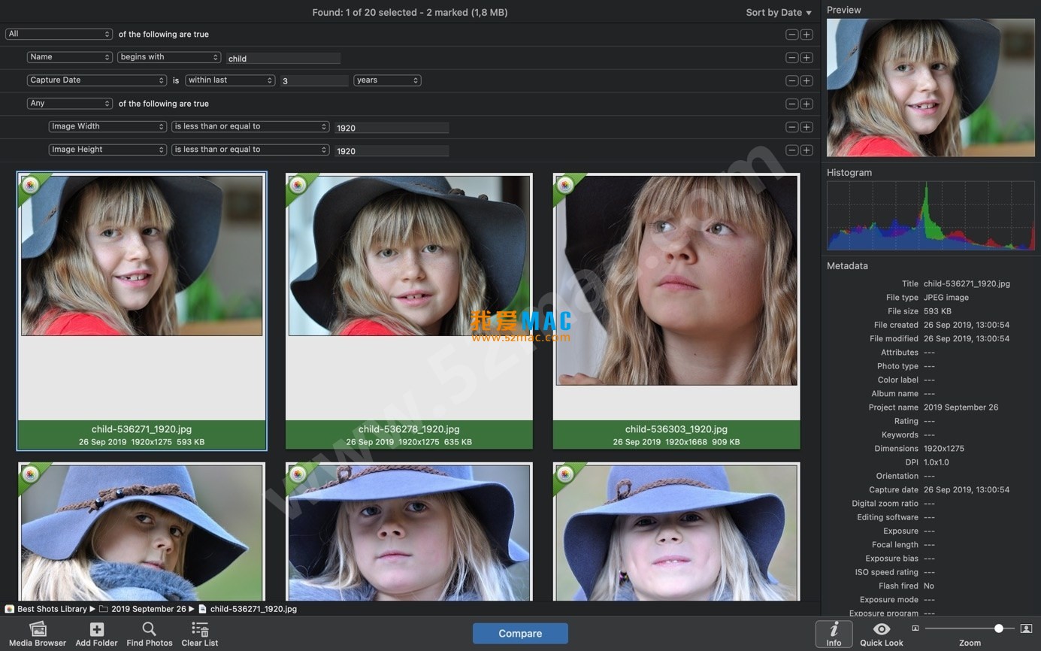Open Quick Look preview
The width and height of the screenshot is (1041, 651).
[x=881, y=630]
